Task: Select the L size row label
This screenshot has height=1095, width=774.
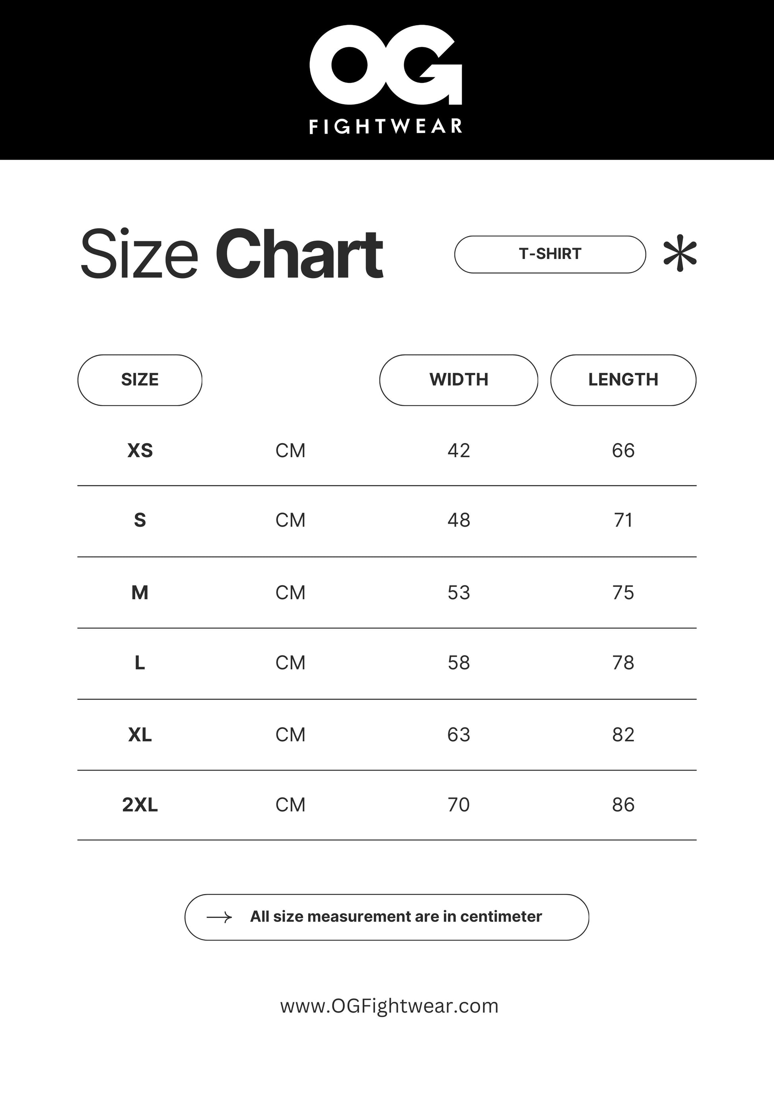Action: click(x=140, y=663)
